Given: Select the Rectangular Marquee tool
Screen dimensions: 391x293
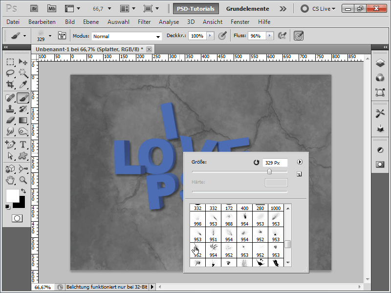Looking at the screenshot, I should coord(10,62).
